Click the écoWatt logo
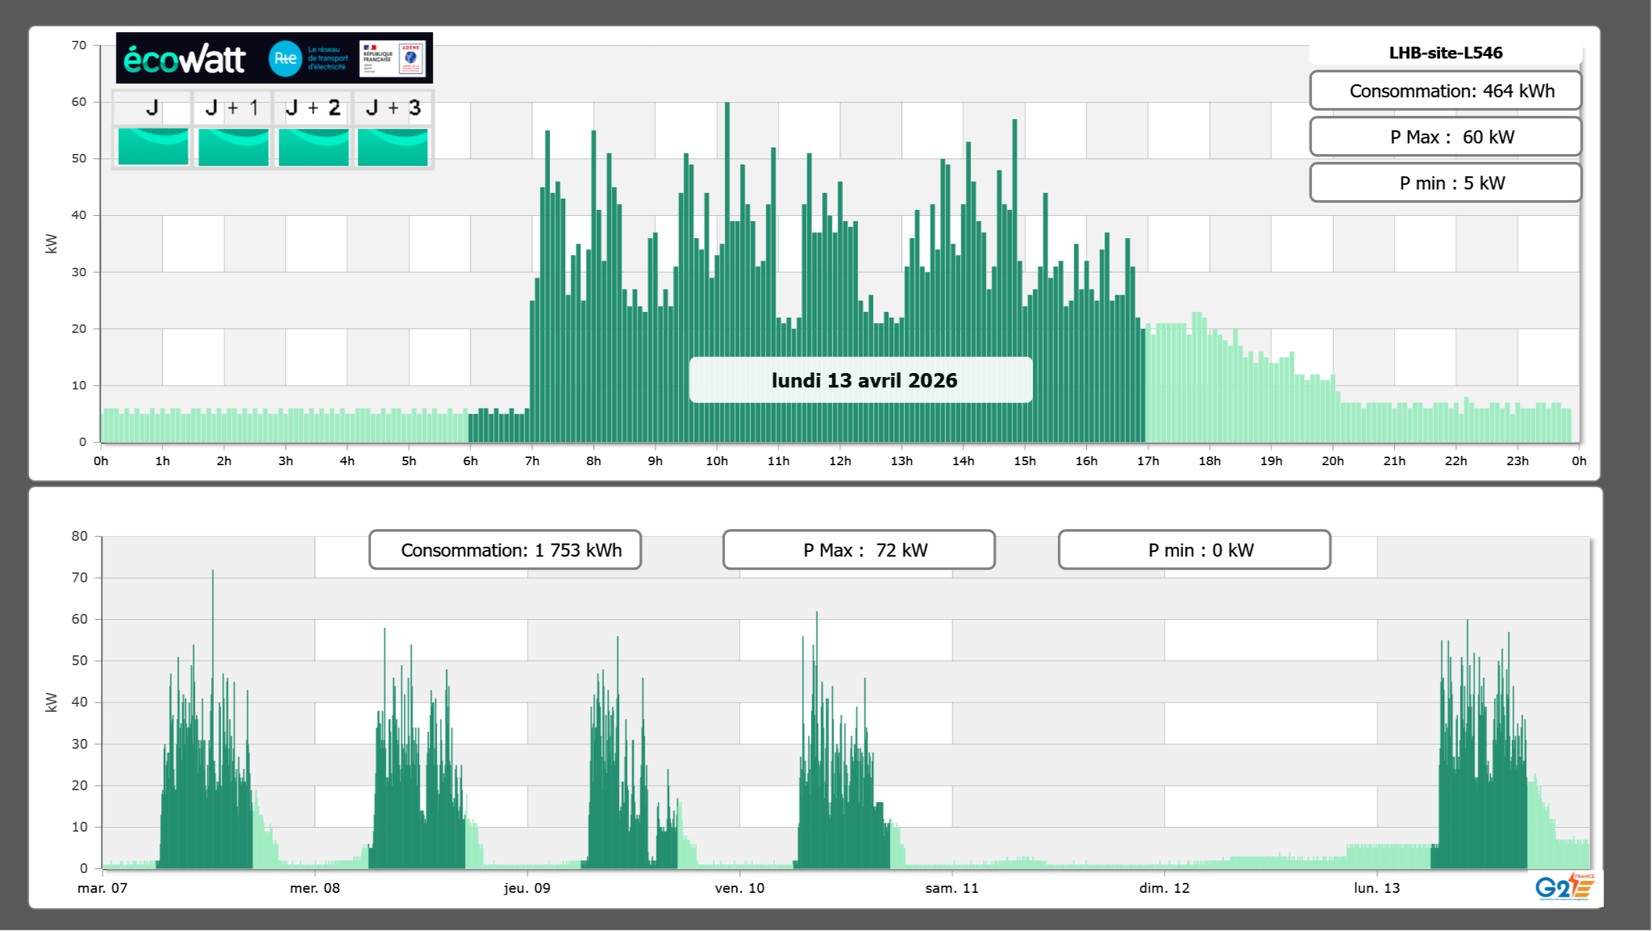This screenshot has width=1652, height=931. [185, 59]
